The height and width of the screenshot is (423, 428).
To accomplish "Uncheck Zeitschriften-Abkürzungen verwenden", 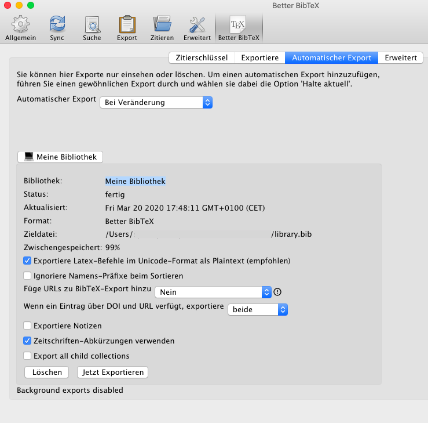I will click(27, 341).
